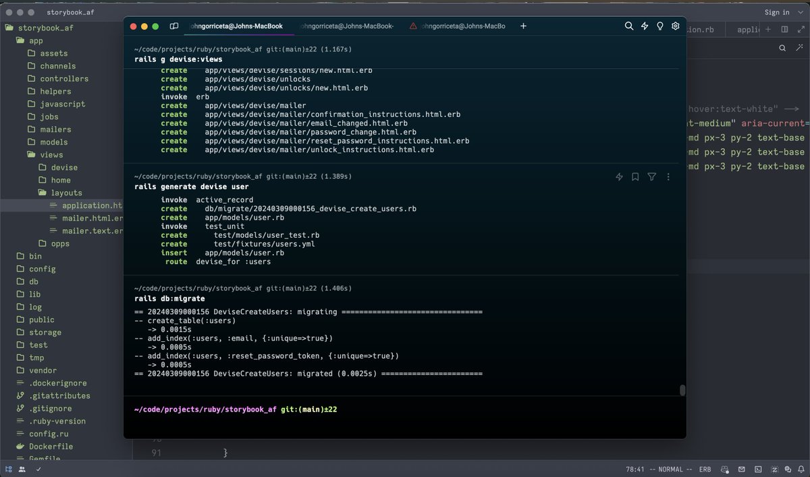This screenshot has width=810, height=477.
Task: Expand the opps folder under views
Action: coord(54,243)
